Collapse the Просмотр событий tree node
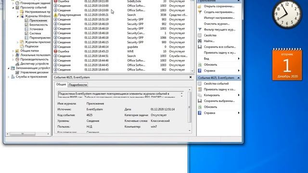This screenshot has height=173, width=308. coord(13,8)
